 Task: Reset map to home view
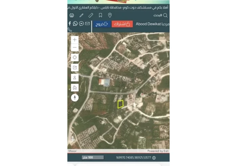pos(75,88)
